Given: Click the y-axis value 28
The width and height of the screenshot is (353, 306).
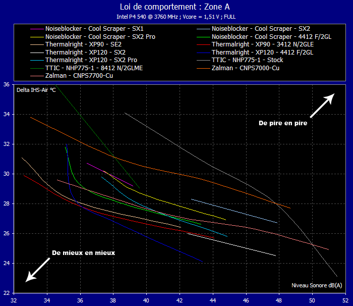Looking at the screenshot, I should [6, 203].
